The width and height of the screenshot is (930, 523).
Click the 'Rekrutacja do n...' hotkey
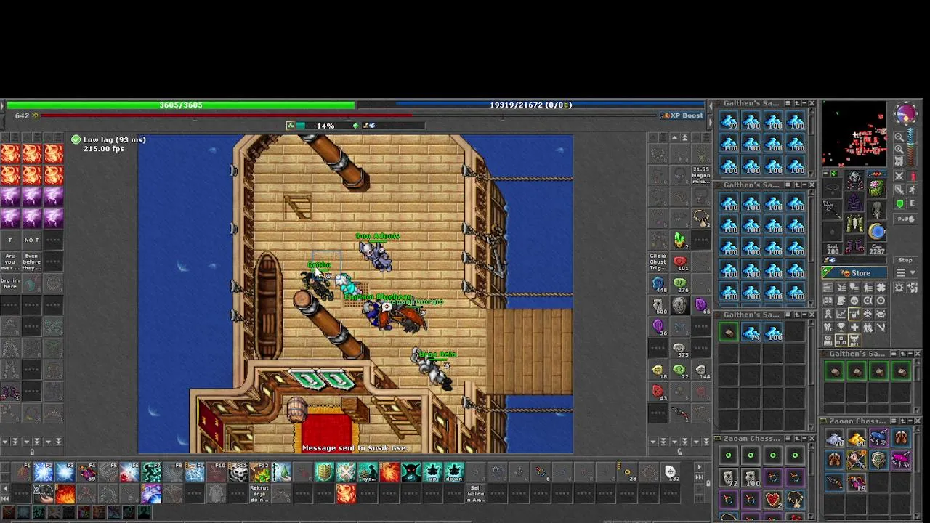[259, 494]
